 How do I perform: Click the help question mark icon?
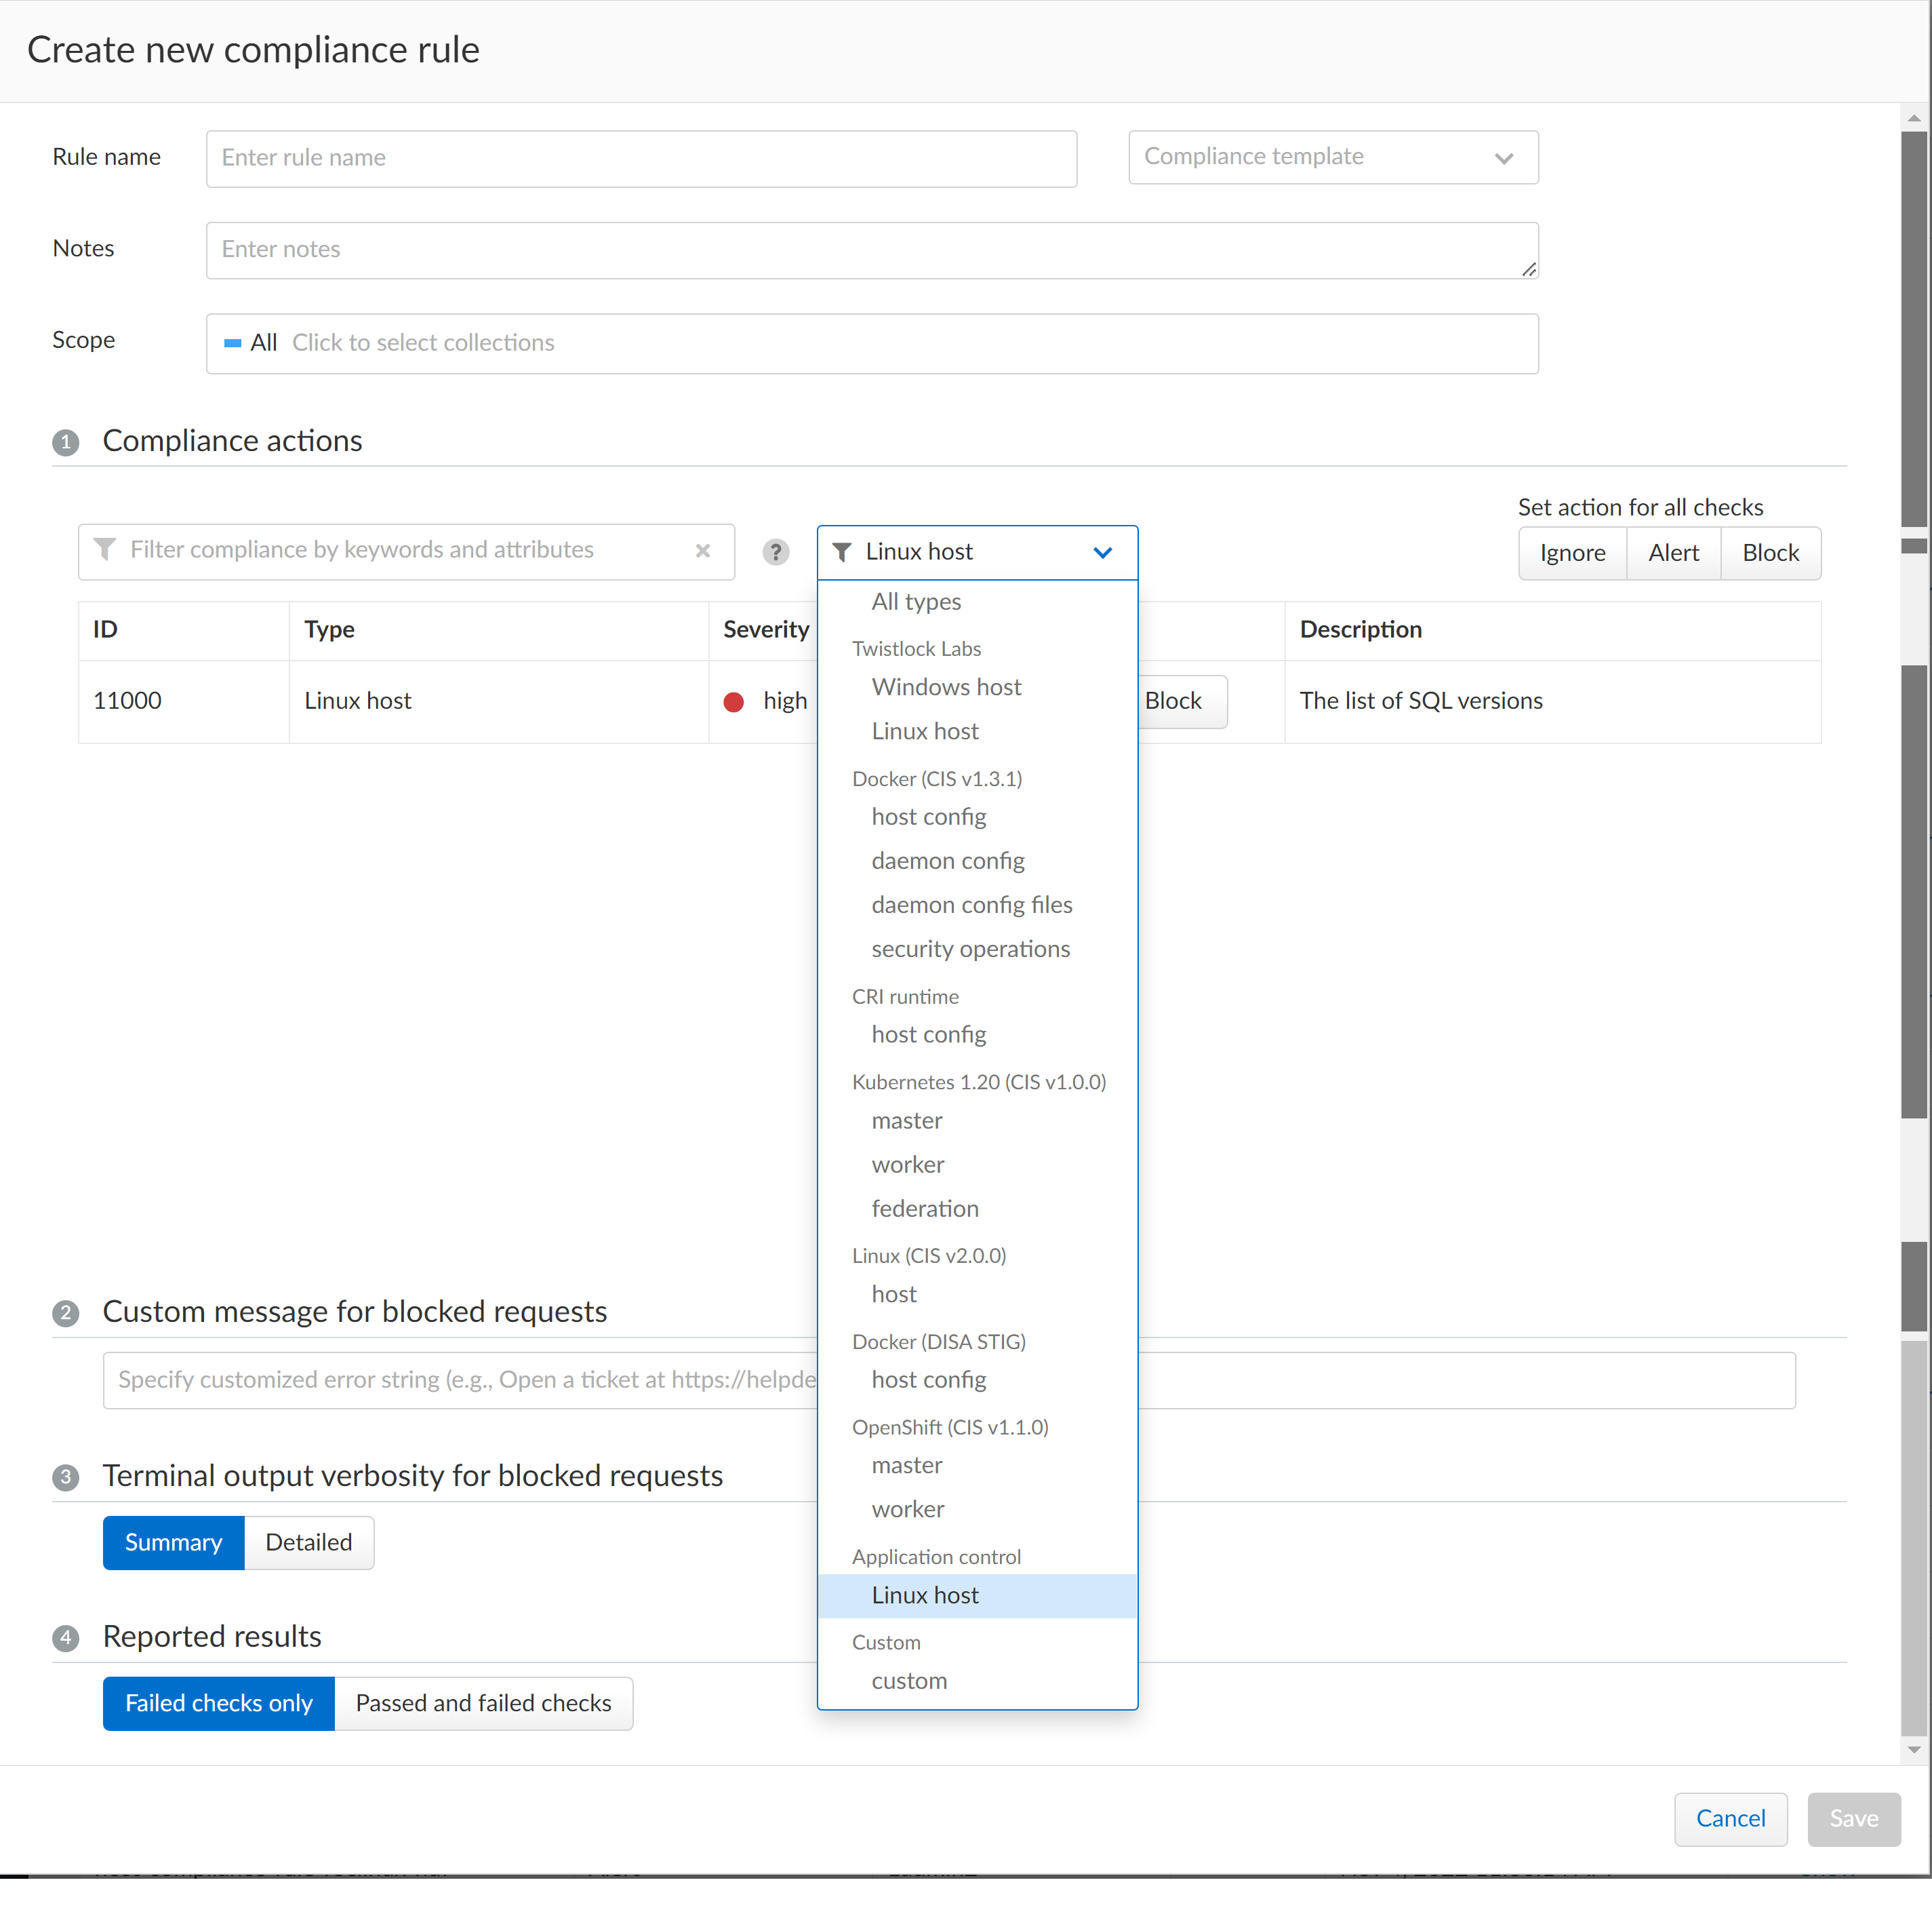click(x=775, y=551)
